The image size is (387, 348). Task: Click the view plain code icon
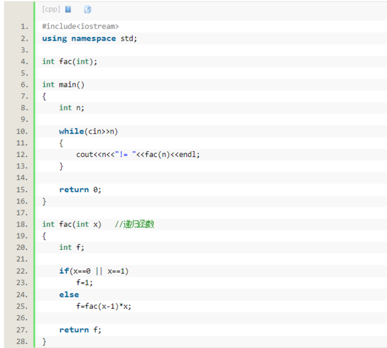[x=68, y=10]
